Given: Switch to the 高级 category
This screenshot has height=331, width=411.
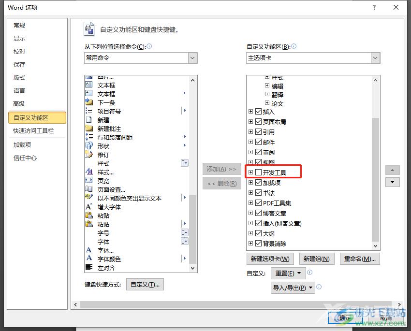Looking at the screenshot, I should tap(19, 104).
